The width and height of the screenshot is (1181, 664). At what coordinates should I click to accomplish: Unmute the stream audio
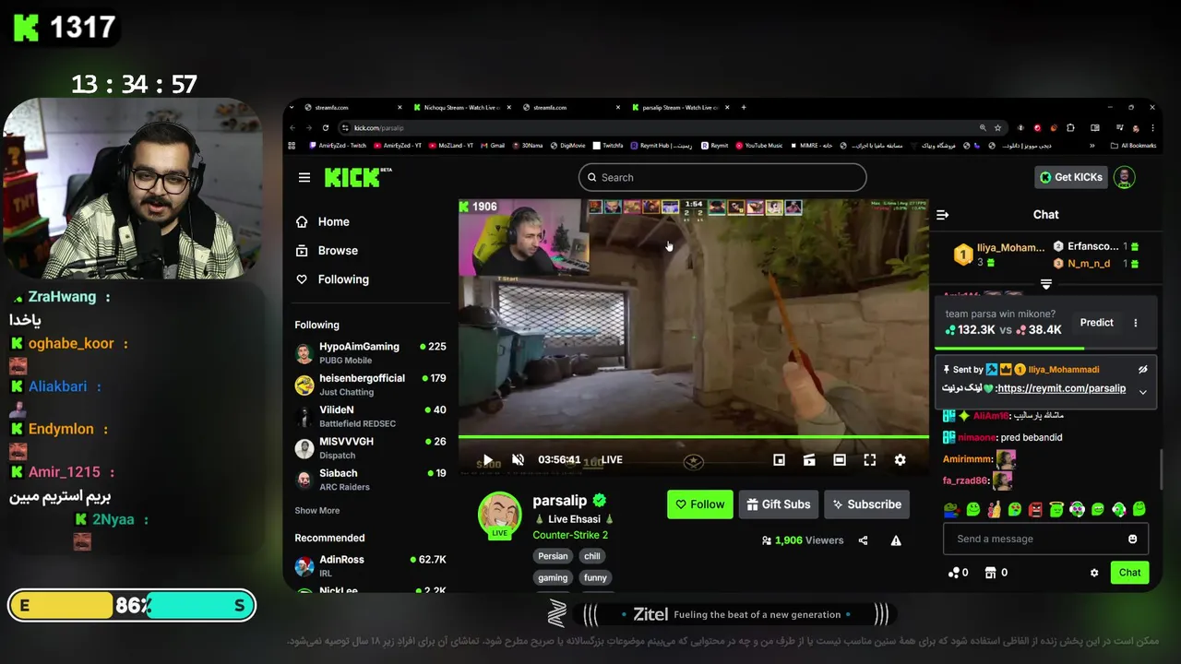point(518,459)
